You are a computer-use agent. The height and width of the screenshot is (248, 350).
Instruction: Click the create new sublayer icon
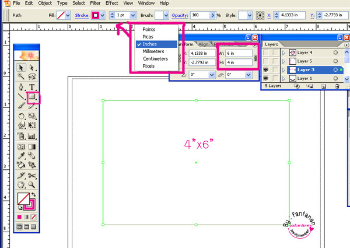pyautogui.click(x=310, y=86)
